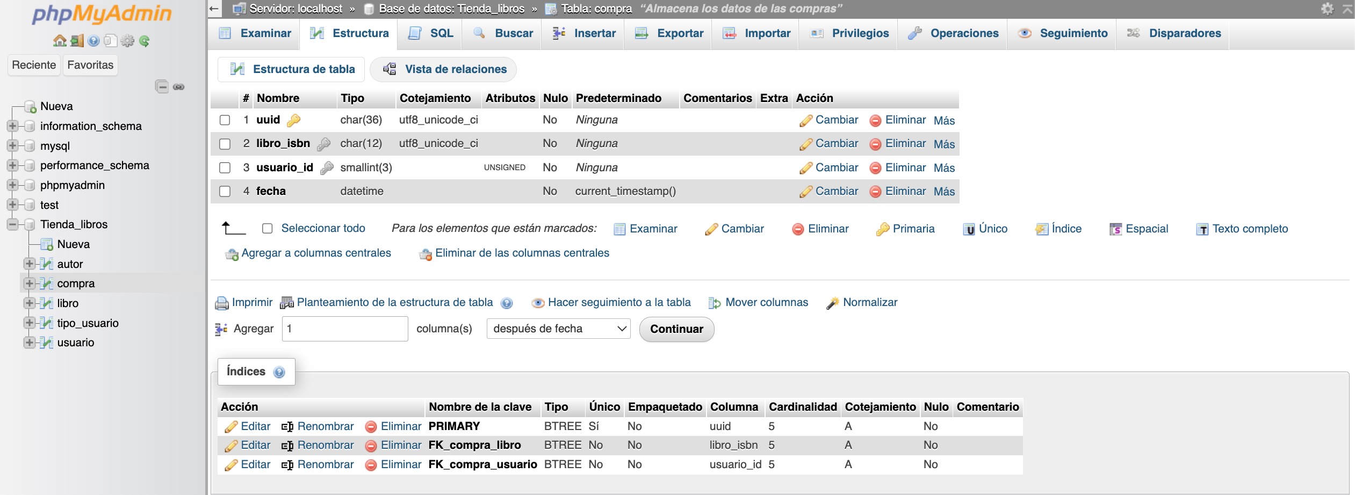The width and height of the screenshot is (1355, 495).
Task: Expand the usuario table in the tree
Action: click(x=30, y=342)
